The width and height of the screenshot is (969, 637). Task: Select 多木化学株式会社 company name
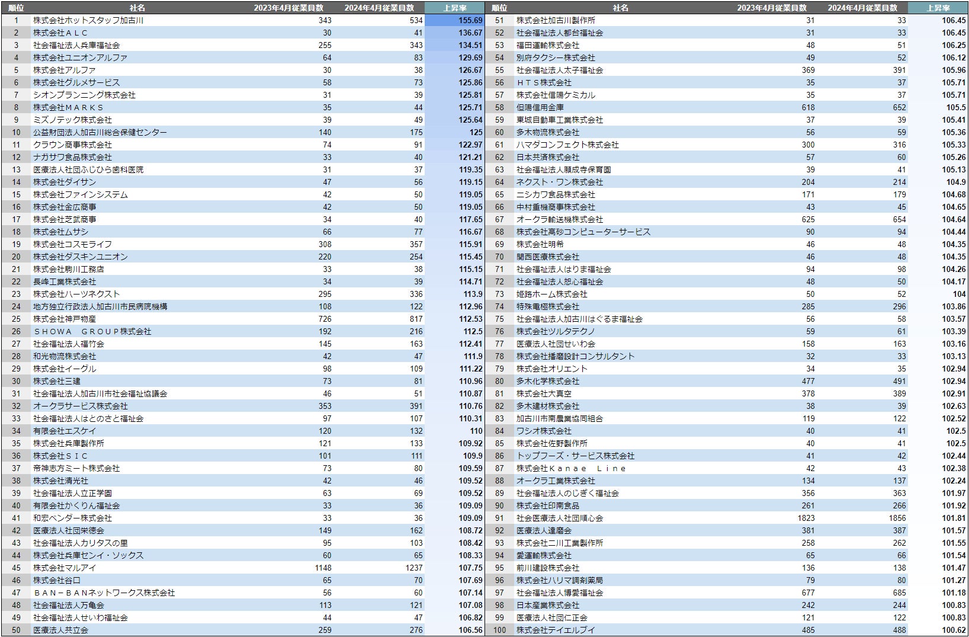click(x=548, y=381)
